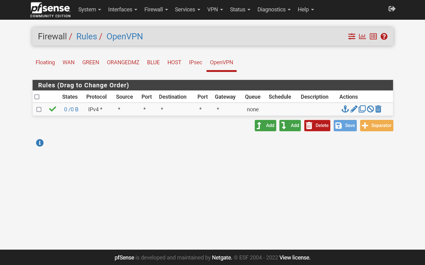Edit the firewall rule with the pencil icon

click(354, 109)
